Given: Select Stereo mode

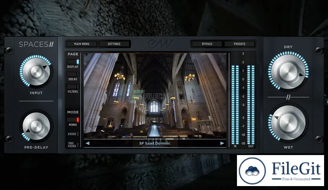Looking at the screenshot, I should coord(73,134).
